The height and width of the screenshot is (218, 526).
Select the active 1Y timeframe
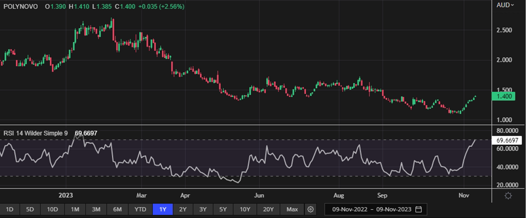pos(163,209)
